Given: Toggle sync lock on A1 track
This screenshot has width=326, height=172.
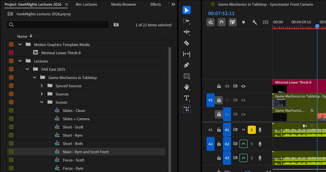Looking at the screenshot, I should click(235, 129).
